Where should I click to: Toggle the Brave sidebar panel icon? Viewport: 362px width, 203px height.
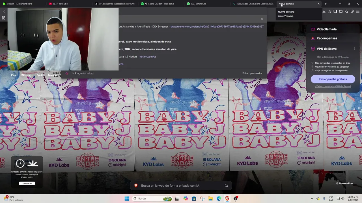coord(335,11)
